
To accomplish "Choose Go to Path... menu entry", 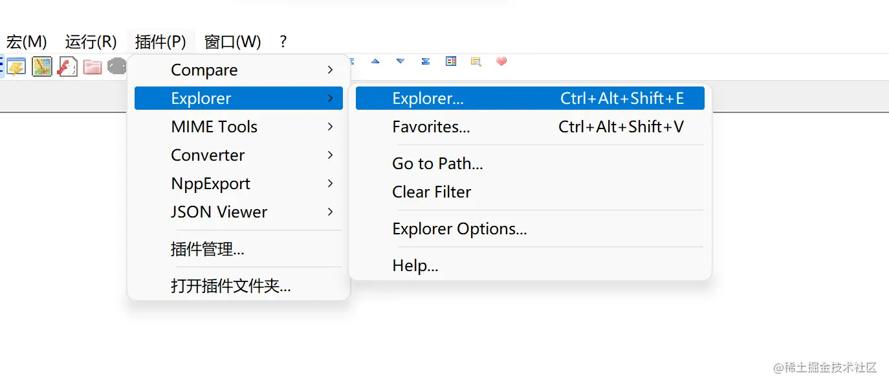I will point(437,163).
